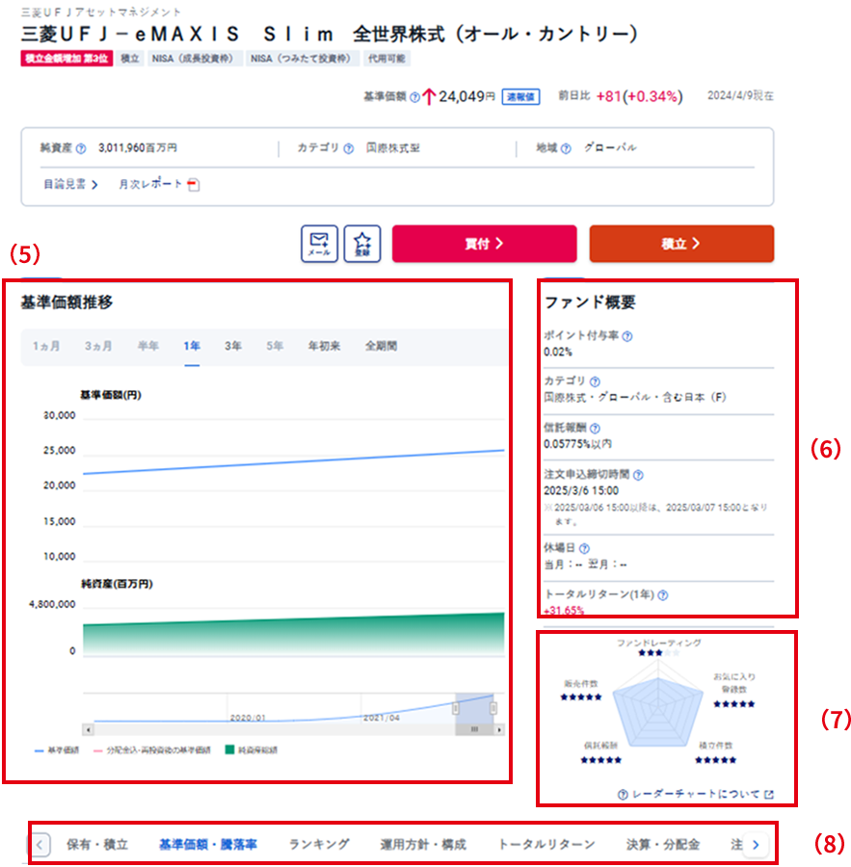
Task: Click left handle of chart range selector
Action: coord(456,708)
